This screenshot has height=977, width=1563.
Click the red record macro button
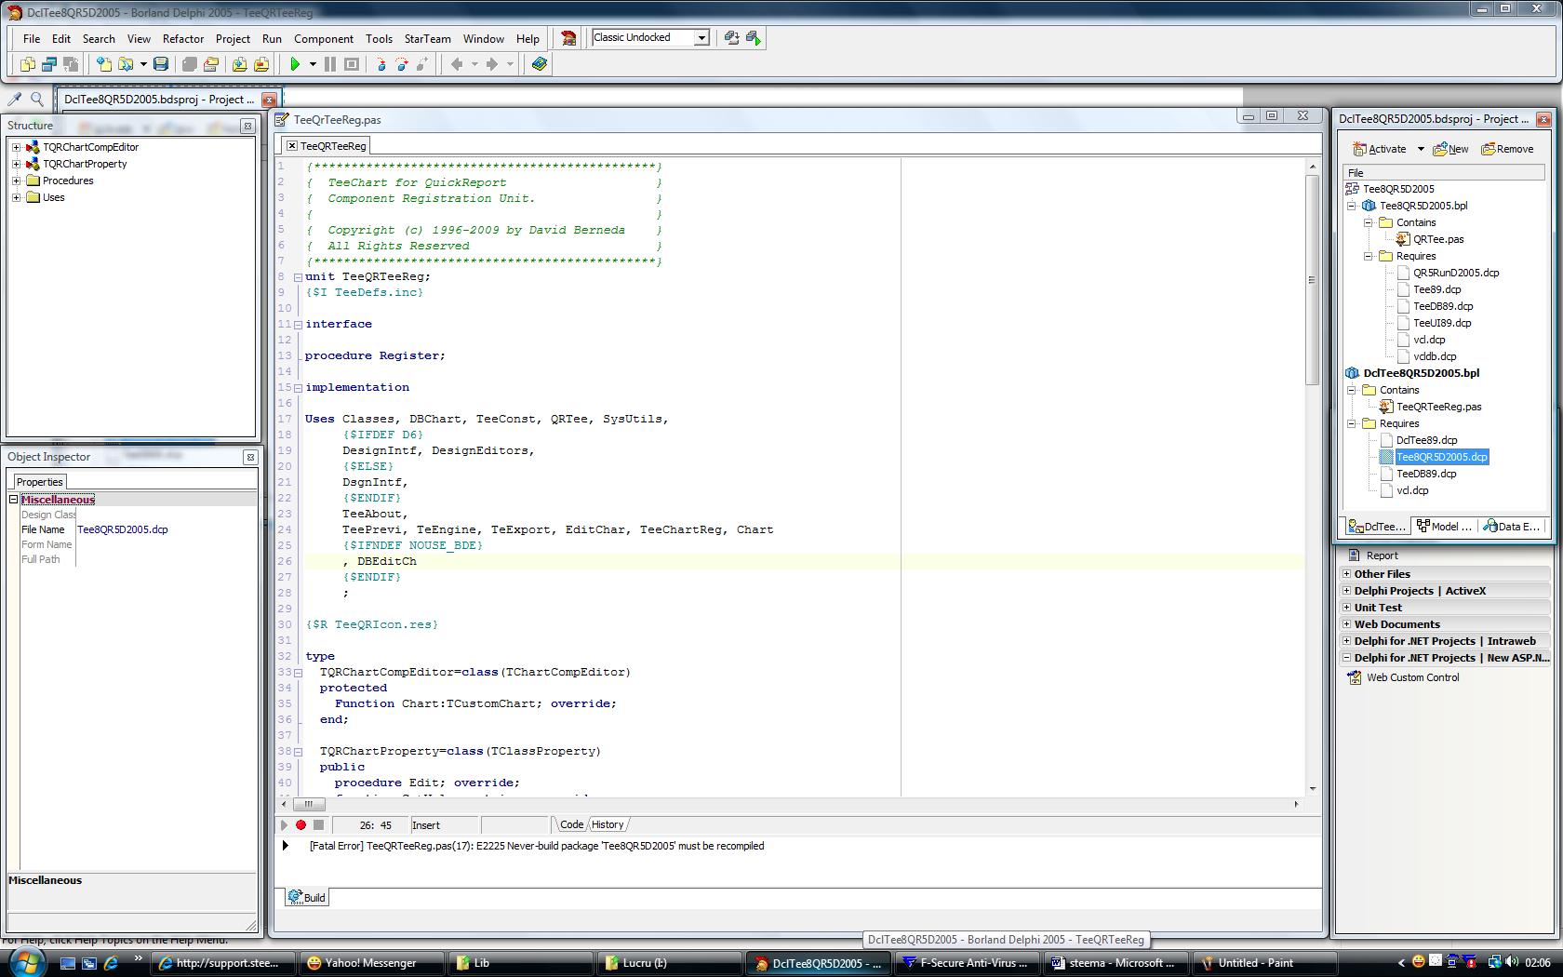click(x=301, y=824)
